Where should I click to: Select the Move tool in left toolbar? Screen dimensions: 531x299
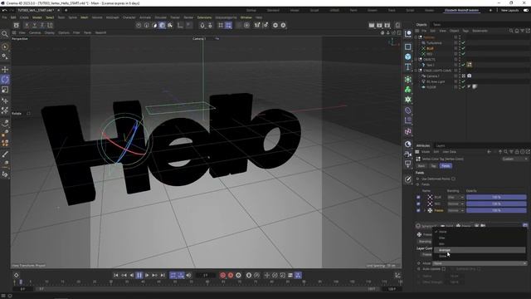coord(5,70)
